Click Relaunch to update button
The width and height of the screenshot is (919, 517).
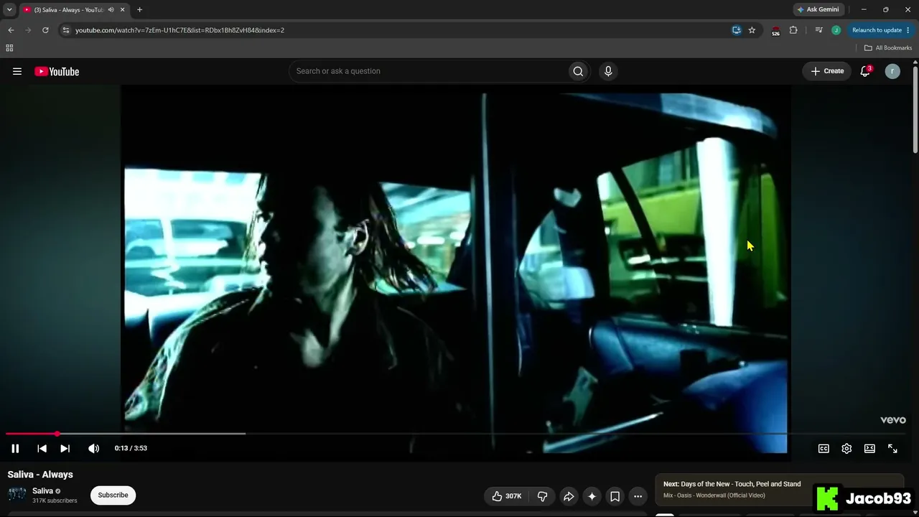[880, 30]
